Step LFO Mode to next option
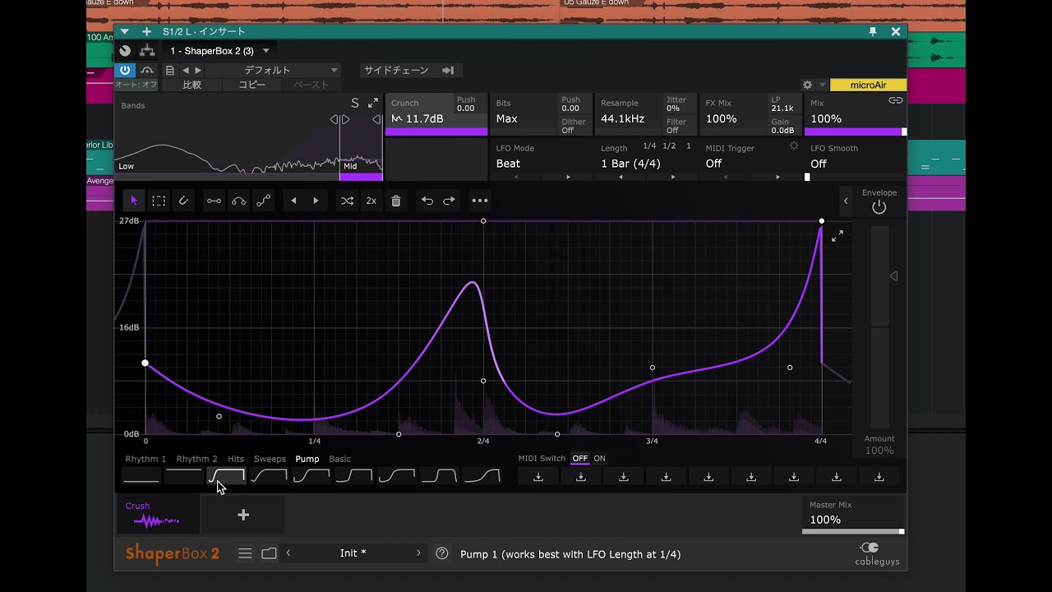 568,177
